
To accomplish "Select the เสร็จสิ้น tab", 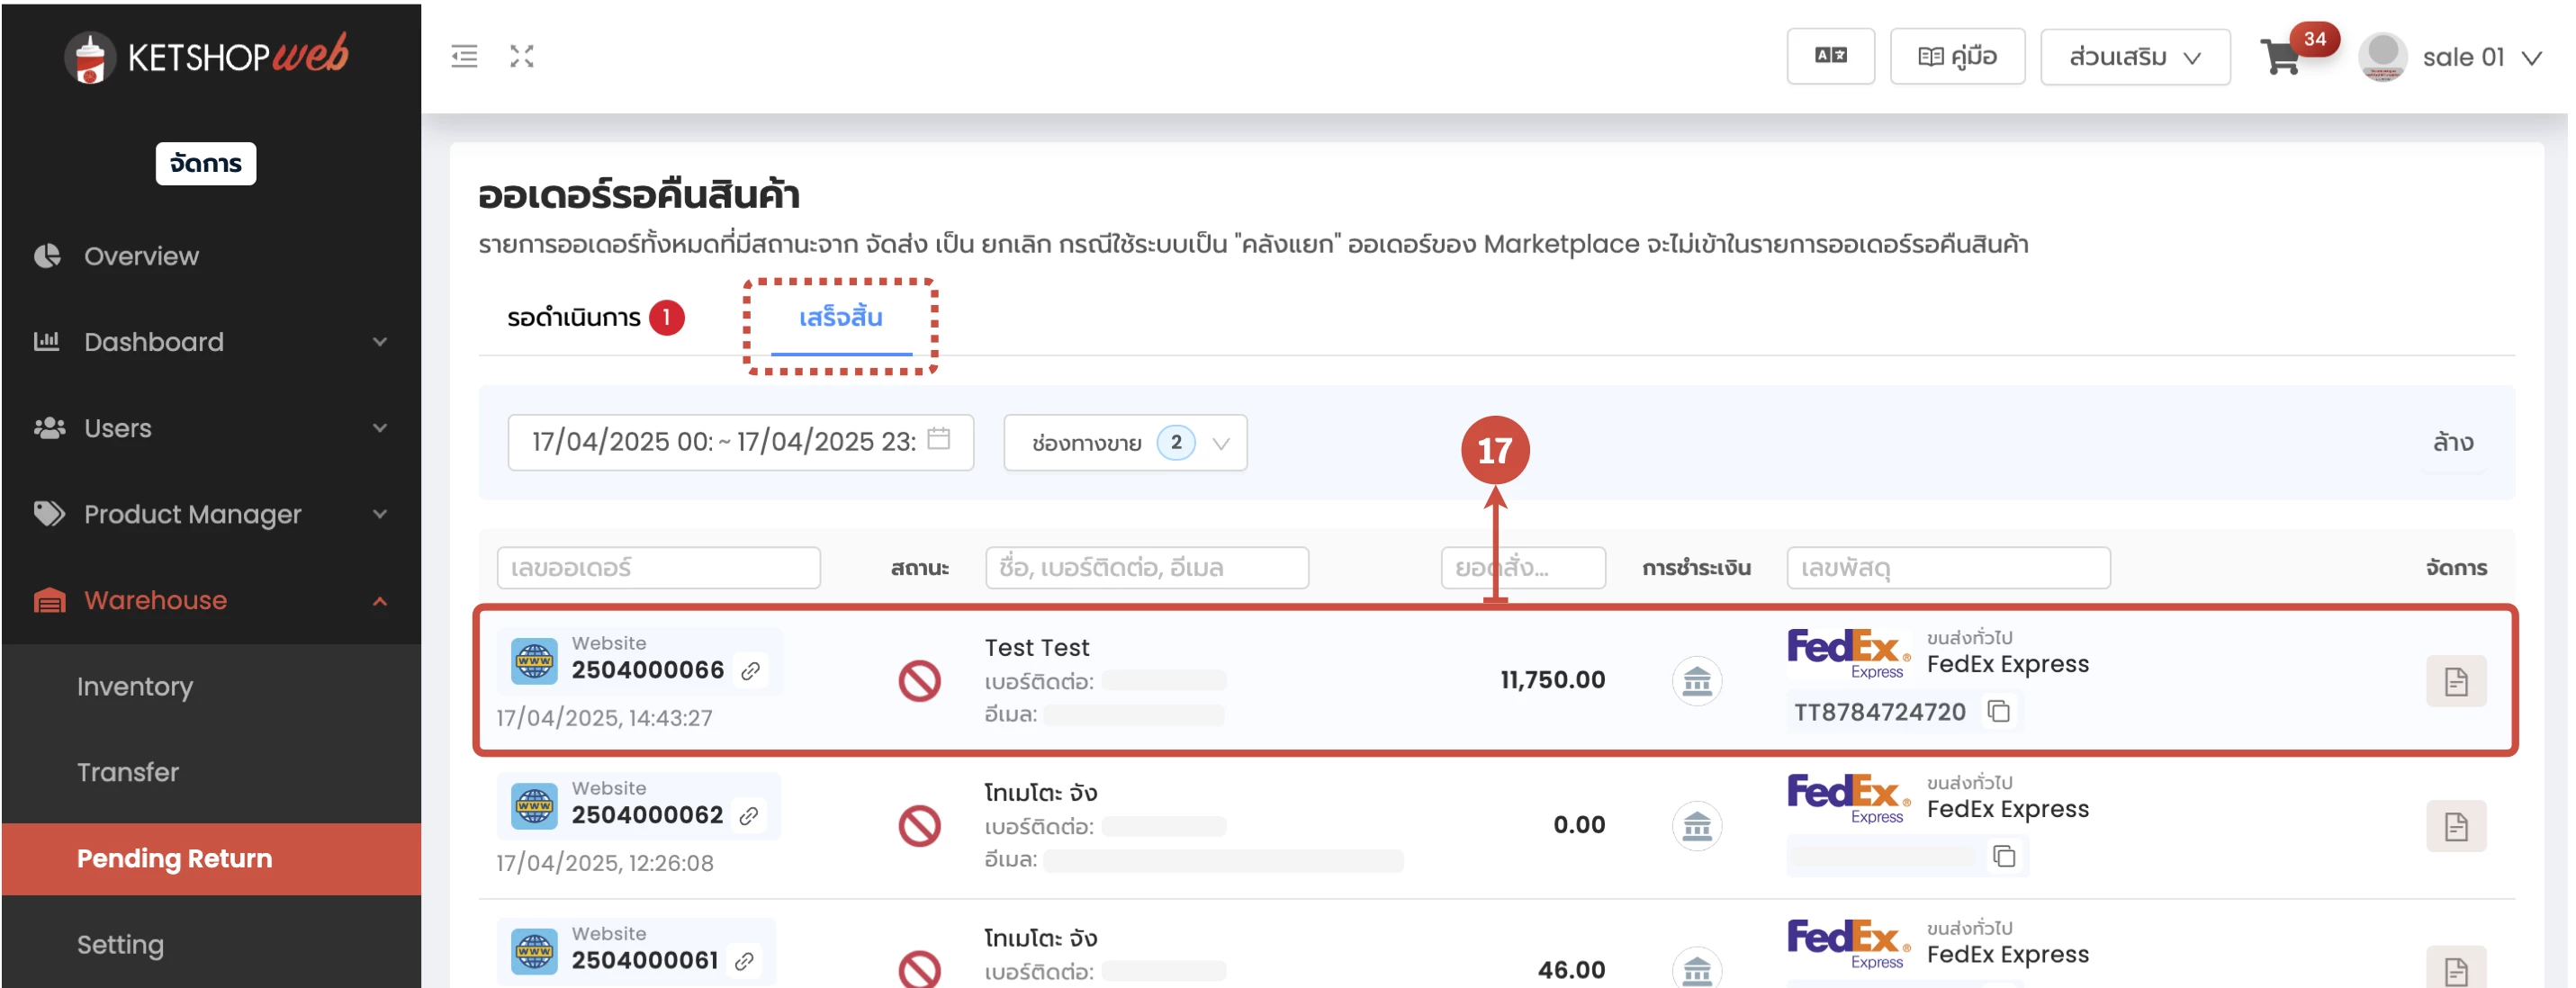I will (x=840, y=318).
